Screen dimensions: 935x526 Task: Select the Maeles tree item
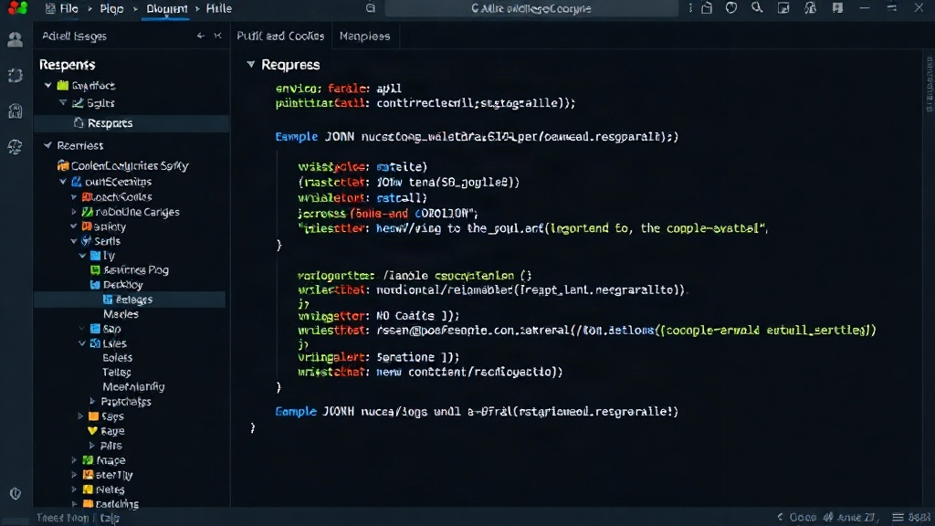tap(121, 314)
